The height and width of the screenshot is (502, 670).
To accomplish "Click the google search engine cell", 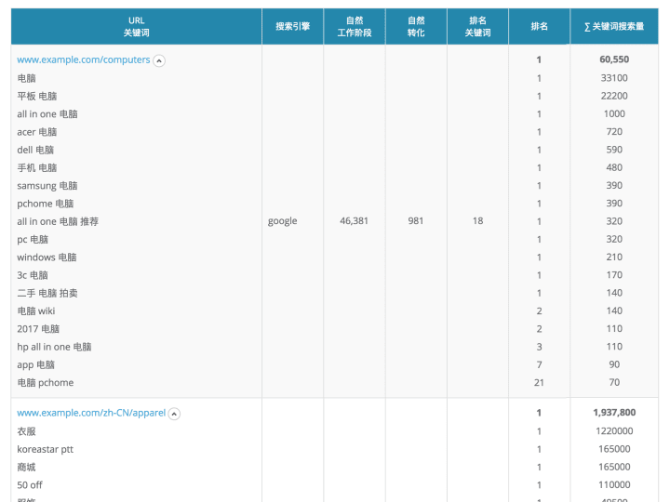I will point(283,221).
